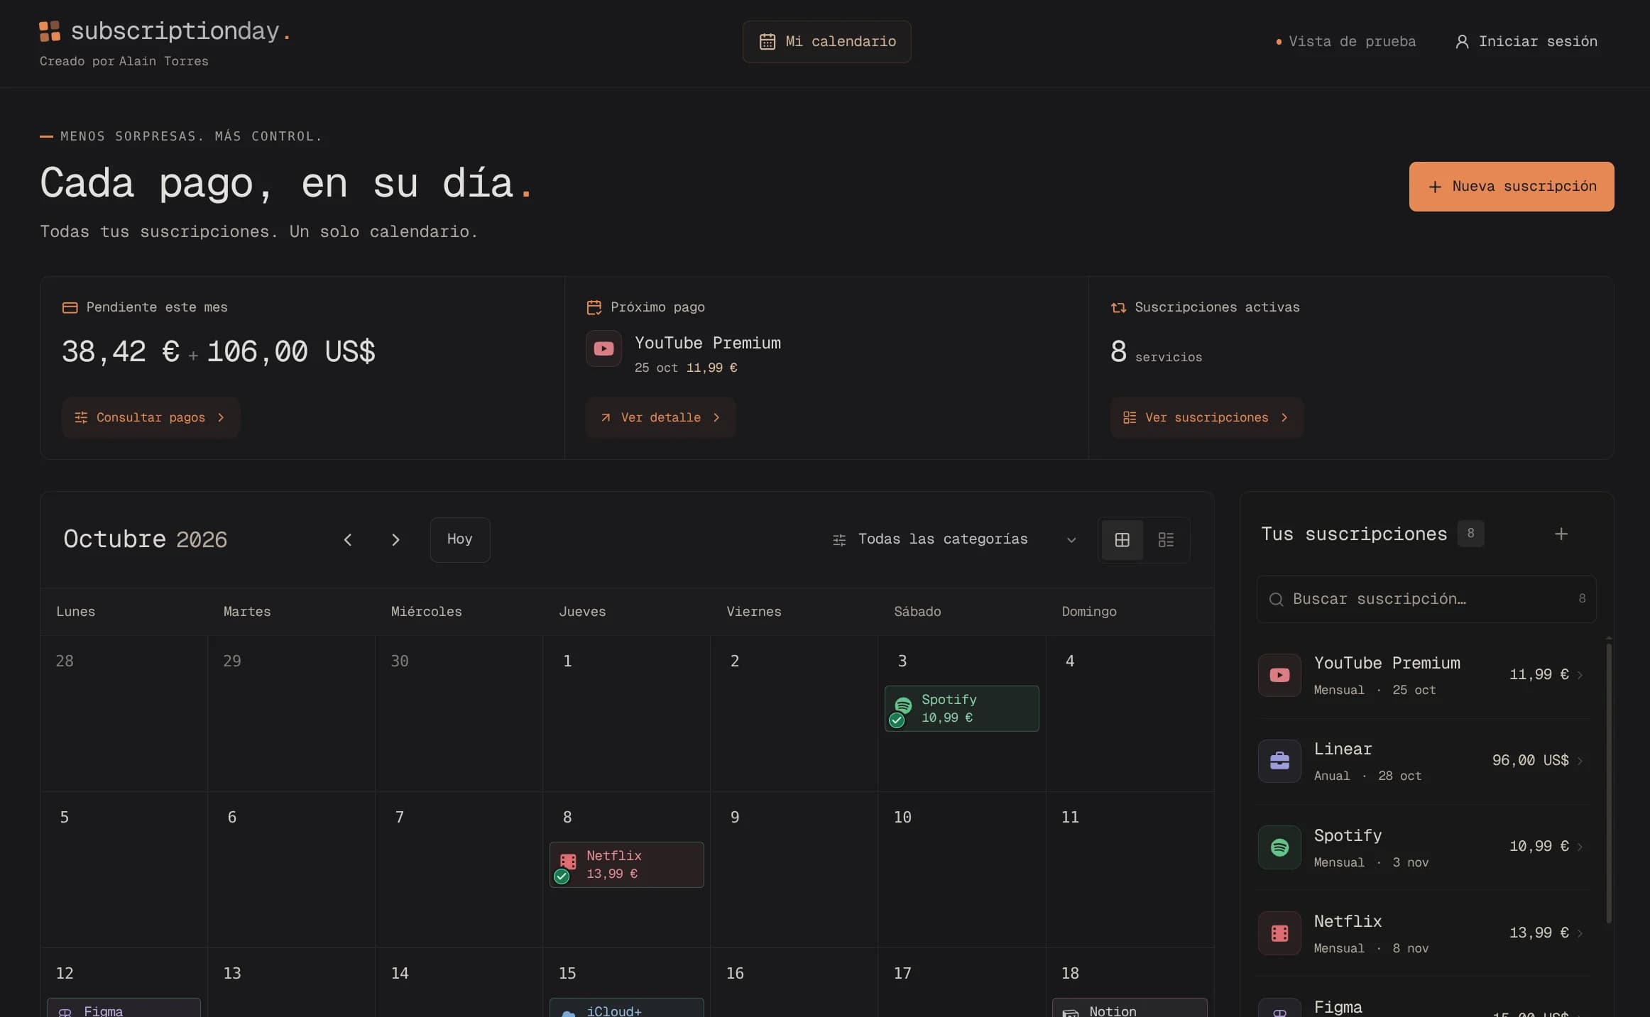Open the YouTube Premium subscription row

click(1423, 675)
